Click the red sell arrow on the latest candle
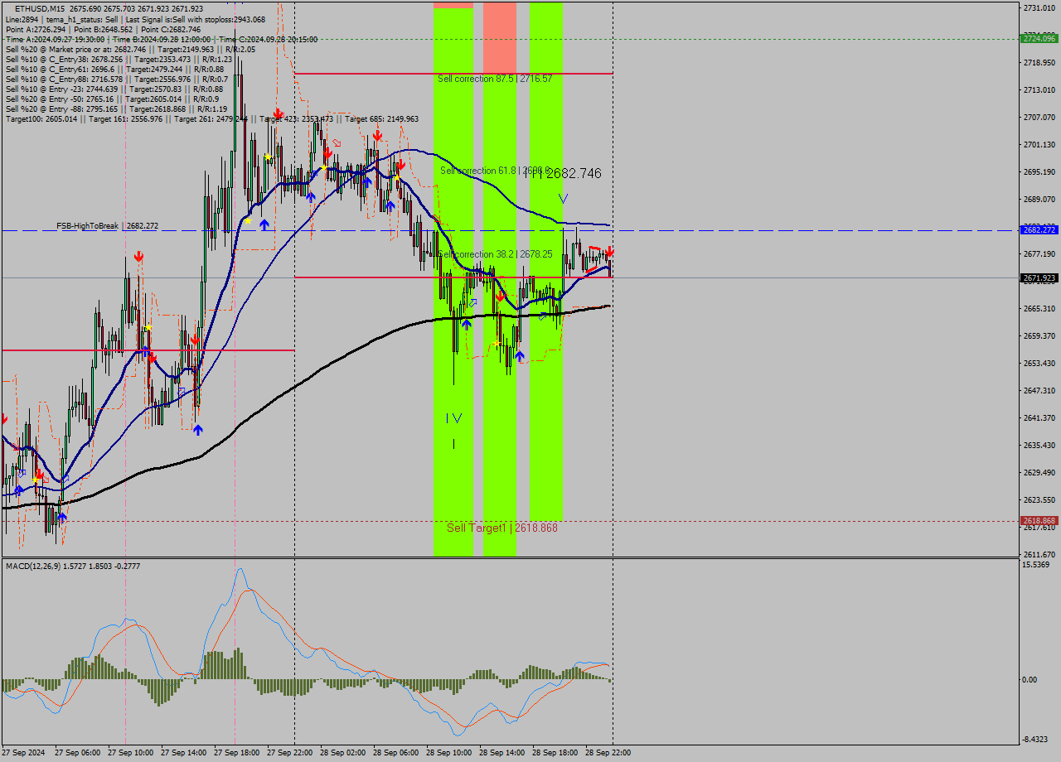This screenshot has width=1061, height=762. coord(609,253)
